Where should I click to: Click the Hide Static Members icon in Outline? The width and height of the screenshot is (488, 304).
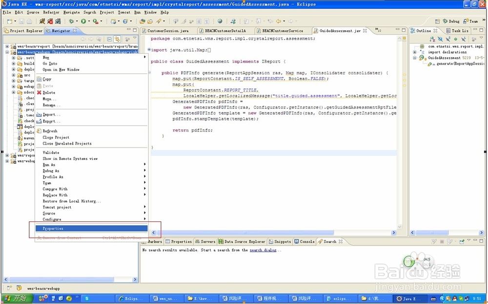pyautogui.click(x=448, y=39)
